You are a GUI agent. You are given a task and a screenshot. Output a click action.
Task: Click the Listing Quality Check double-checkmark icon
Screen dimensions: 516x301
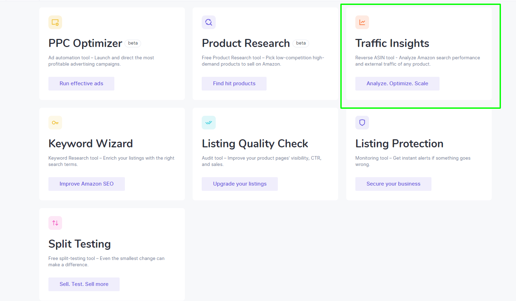tap(209, 123)
